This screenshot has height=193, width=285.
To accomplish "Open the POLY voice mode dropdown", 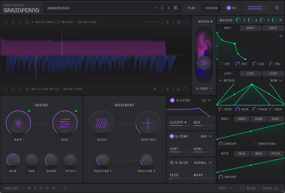I will pyautogui.click(x=226, y=188).
